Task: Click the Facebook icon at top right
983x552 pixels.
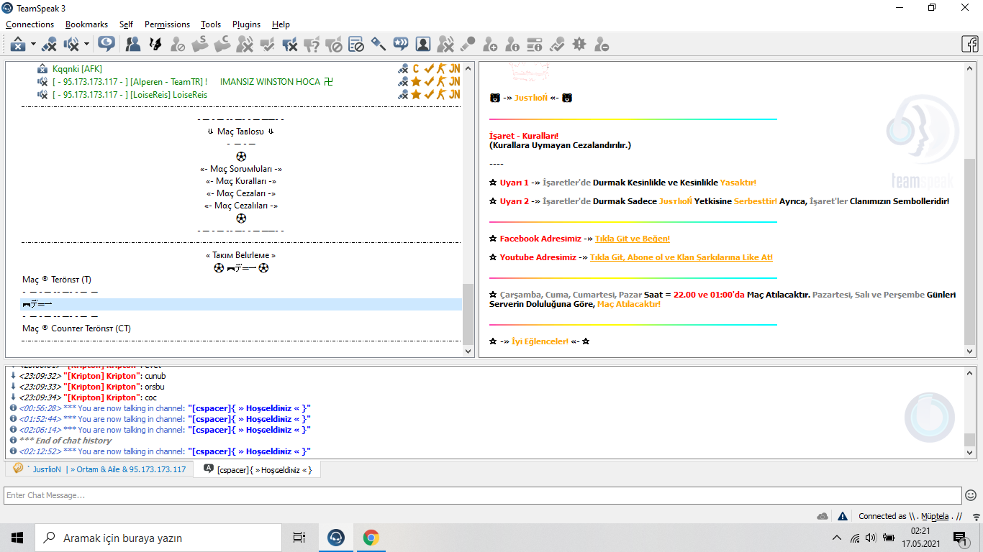Action: [x=970, y=45]
